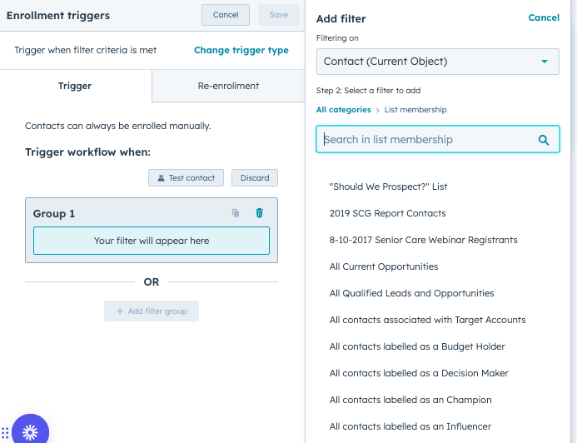Click the drag handle dots icon
The width and height of the screenshot is (577, 443).
click(5, 432)
